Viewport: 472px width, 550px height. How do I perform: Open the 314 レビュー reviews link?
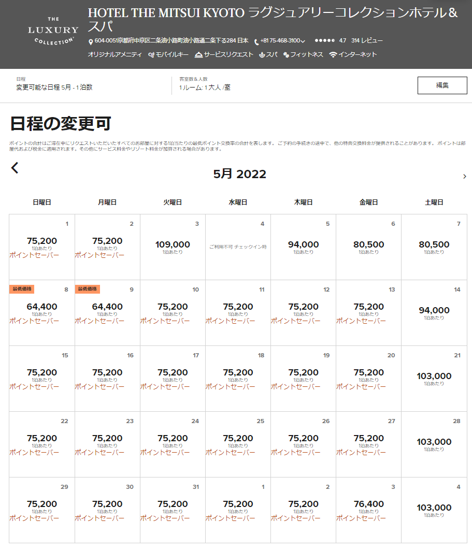pos(367,40)
